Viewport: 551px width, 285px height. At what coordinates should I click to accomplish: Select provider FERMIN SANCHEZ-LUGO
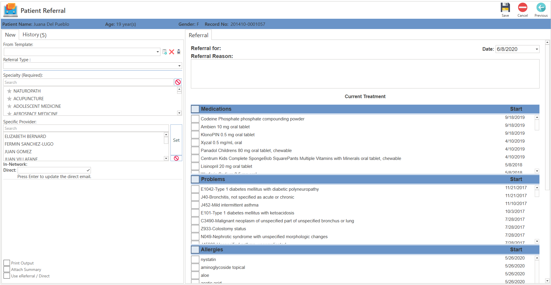29,144
